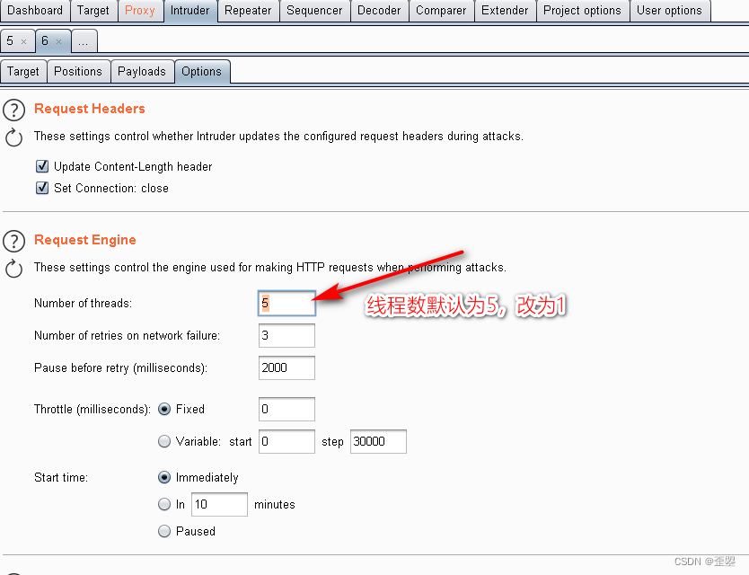Focus the start-in minutes field
Screen dimensions: 749x575
pos(219,504)
